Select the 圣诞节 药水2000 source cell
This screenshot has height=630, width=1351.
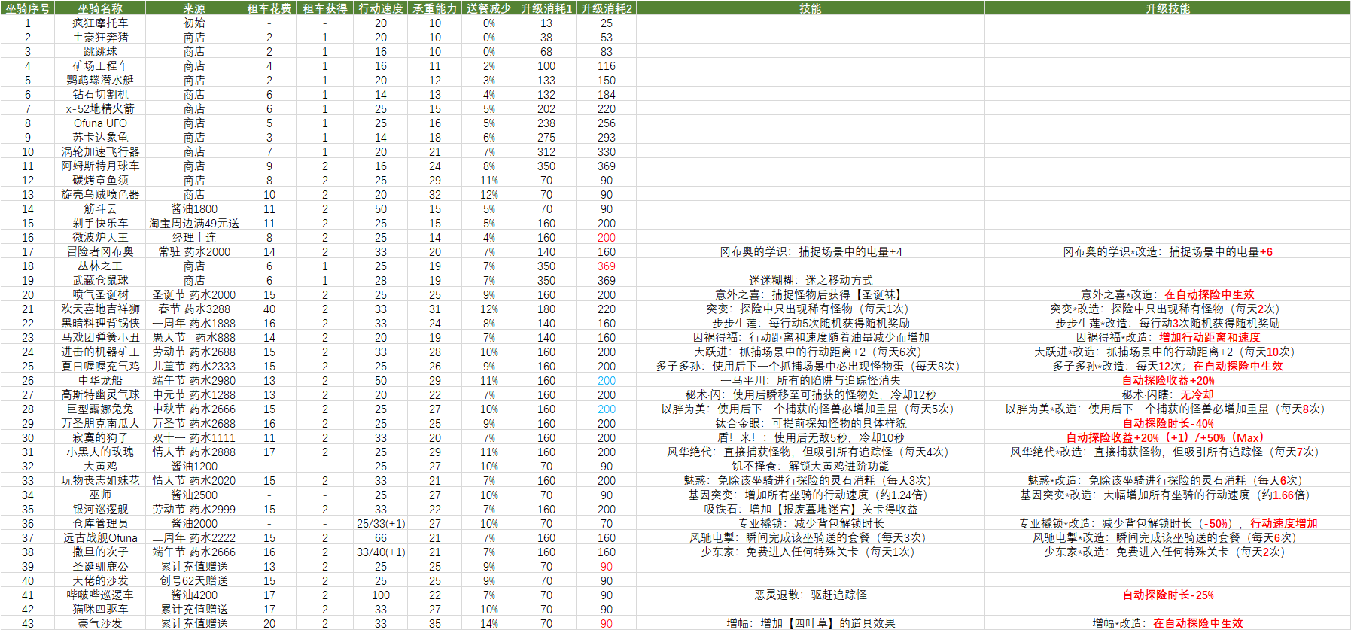click(194, 294)
